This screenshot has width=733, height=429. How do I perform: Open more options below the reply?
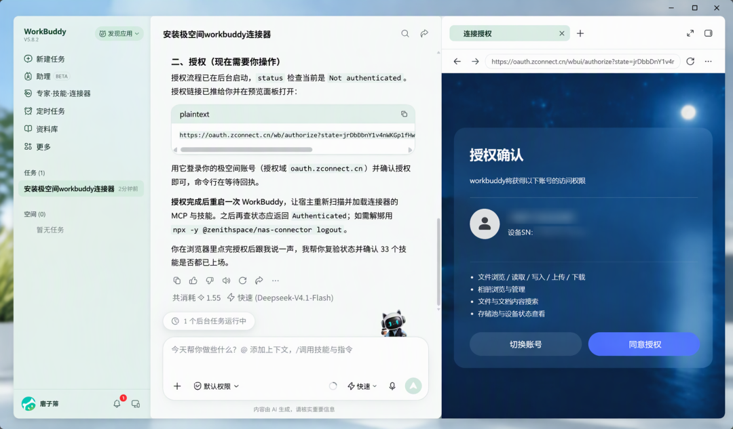[x=276, y=281]
